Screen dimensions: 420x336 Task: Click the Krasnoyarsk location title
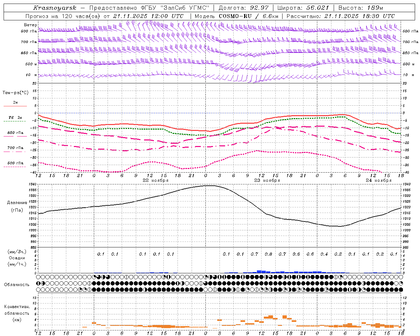point(55,8)
